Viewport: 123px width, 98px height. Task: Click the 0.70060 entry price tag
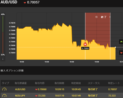(x=85, y=48)
